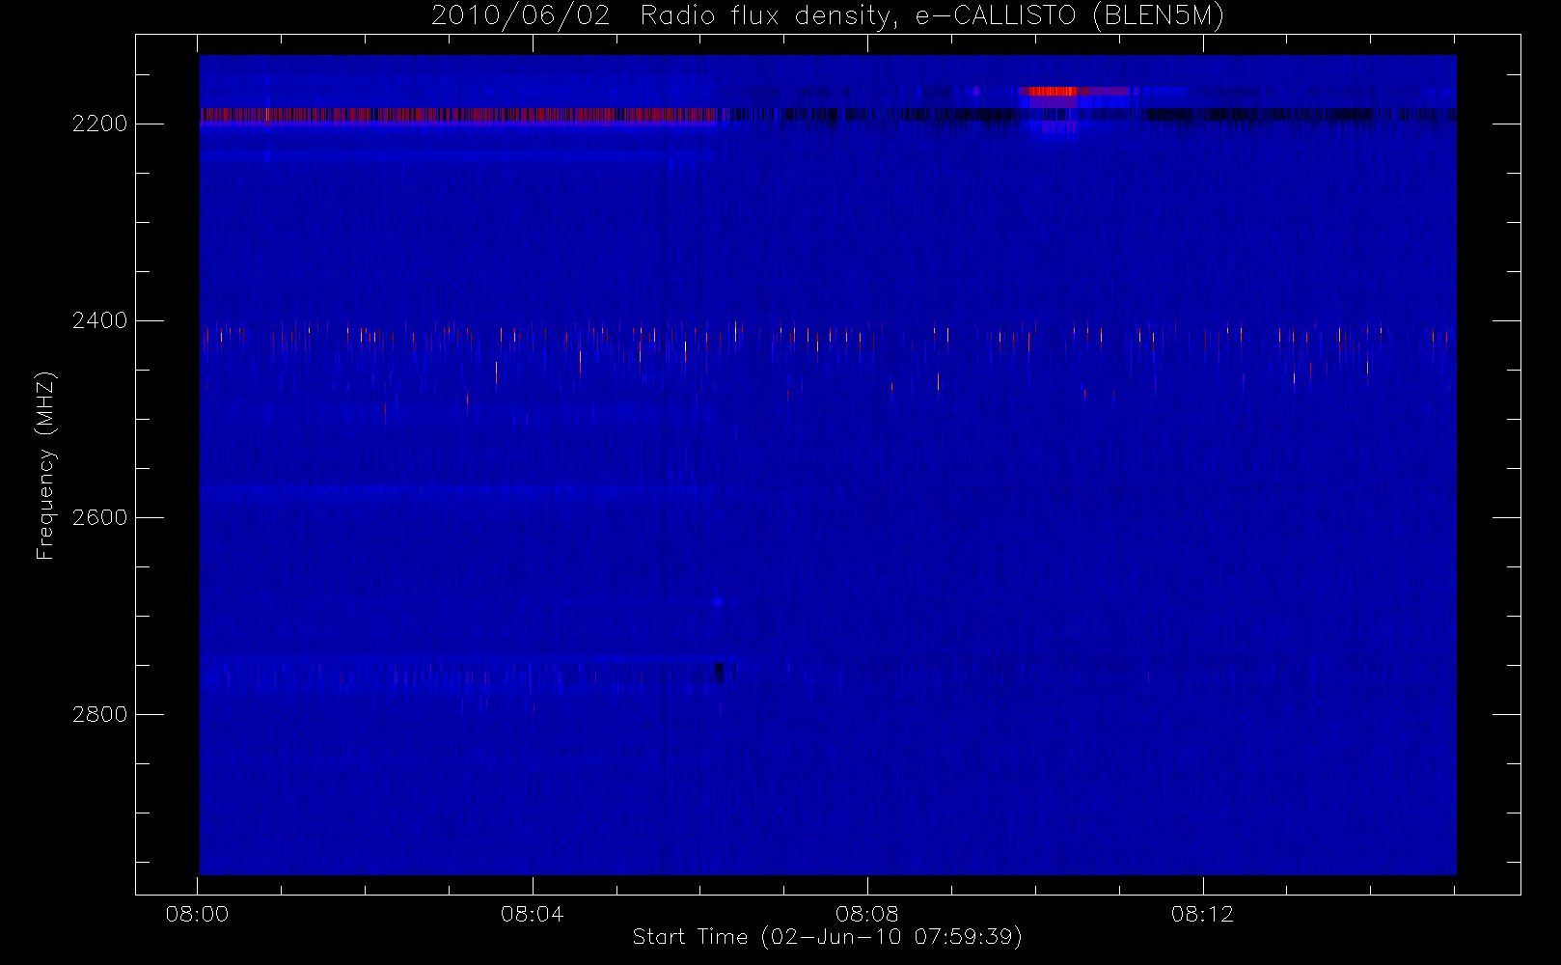The image size is (1561, 965).
Task: Click the bright red burst near 2170 MHz
Action: pyautogui.click(x=1052, y=92)
